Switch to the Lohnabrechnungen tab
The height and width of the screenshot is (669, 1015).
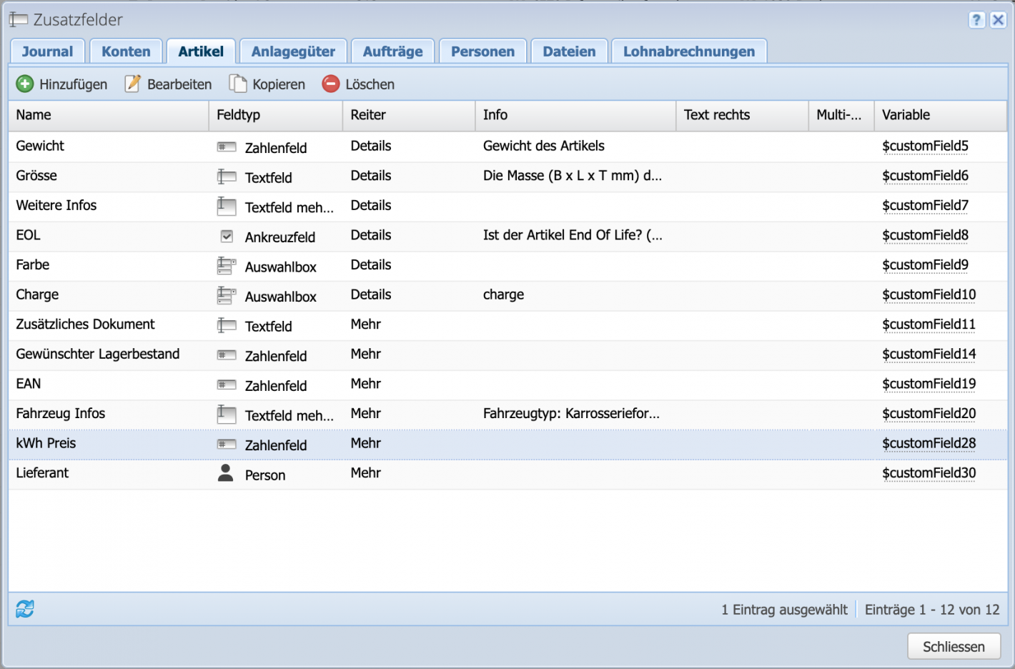[688, 51]
